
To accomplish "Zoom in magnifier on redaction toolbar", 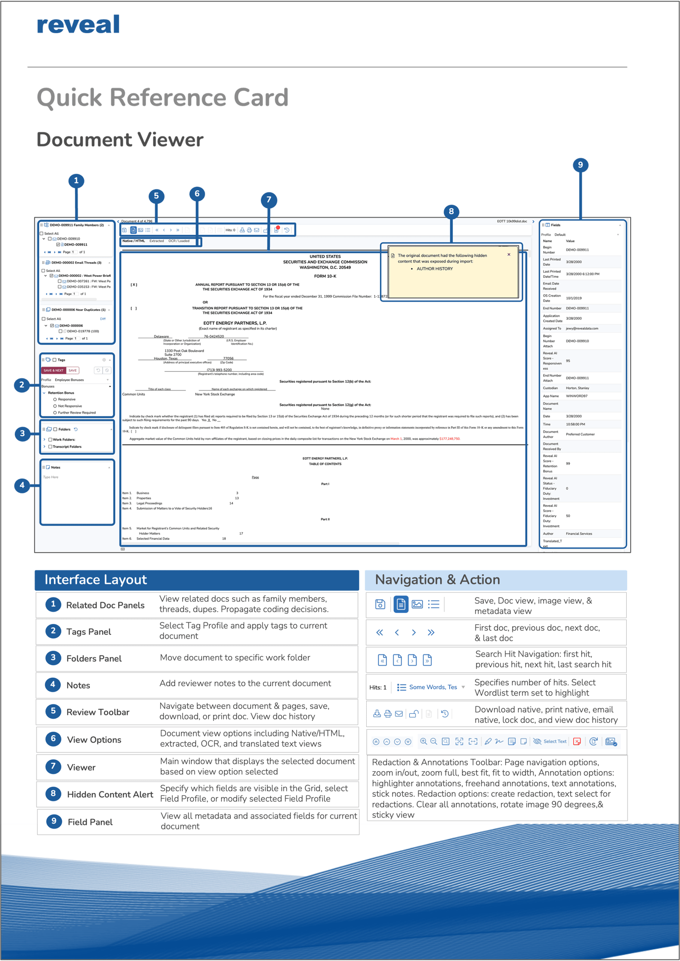I will 424,741.
